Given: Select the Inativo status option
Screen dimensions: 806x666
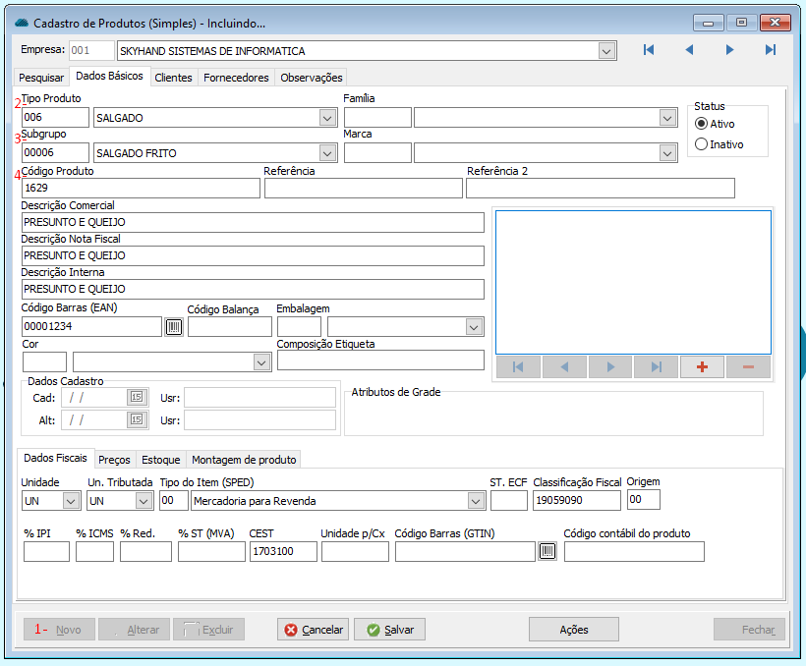Looking at the screenshot, I should [701, 144].
